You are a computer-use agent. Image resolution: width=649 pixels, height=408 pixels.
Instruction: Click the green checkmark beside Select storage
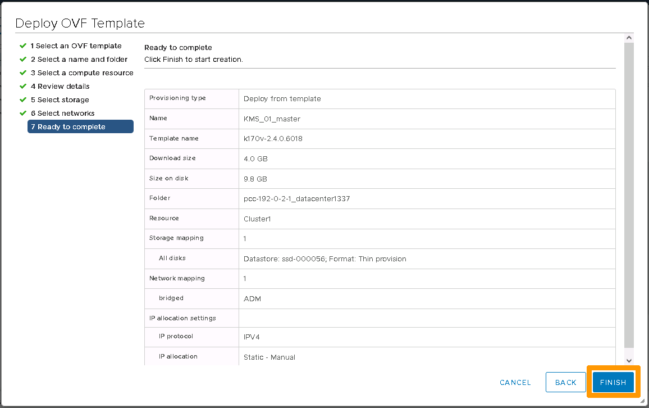click(x=23, y=99)
